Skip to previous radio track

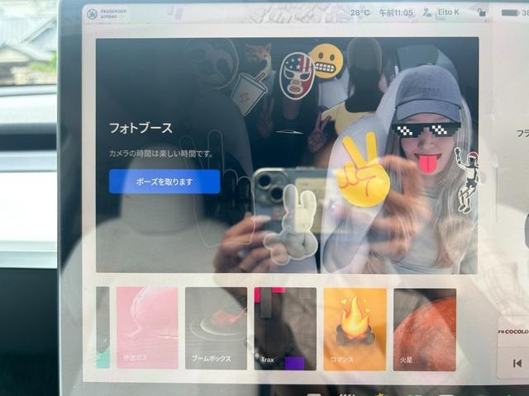tap(517, 363)
